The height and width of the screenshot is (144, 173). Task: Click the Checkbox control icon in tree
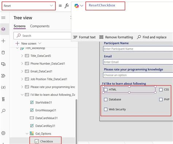click(x=36, y=141)
